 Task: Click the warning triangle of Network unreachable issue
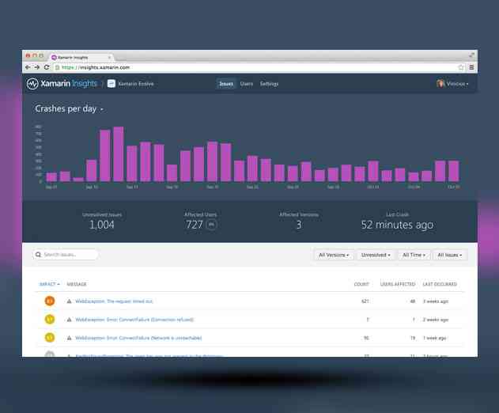coord(69,338)
